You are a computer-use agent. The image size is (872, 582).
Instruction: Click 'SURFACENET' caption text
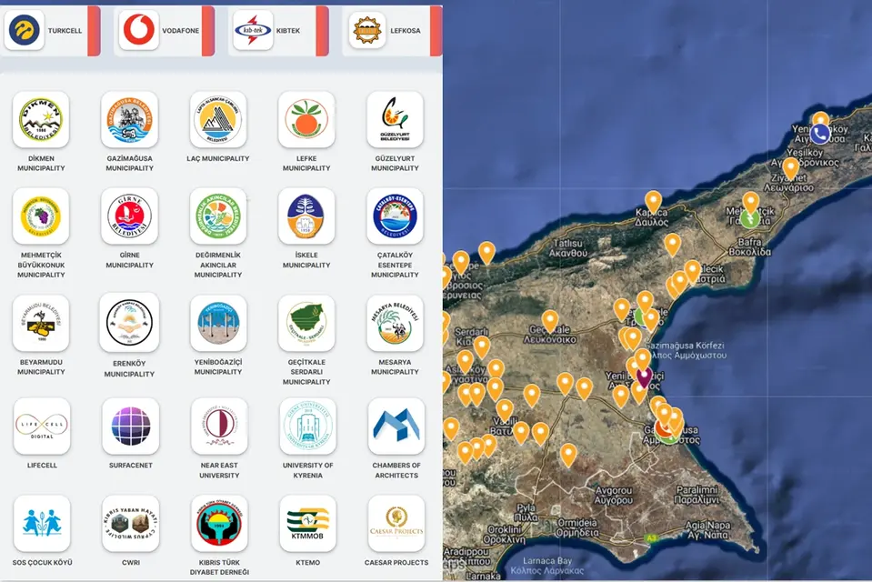[x=131, y=466]
